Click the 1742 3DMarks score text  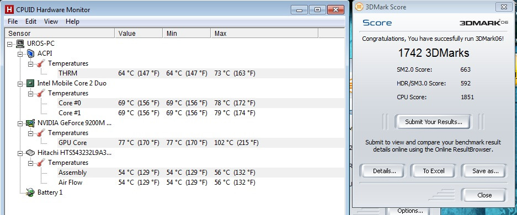(433, 53)
